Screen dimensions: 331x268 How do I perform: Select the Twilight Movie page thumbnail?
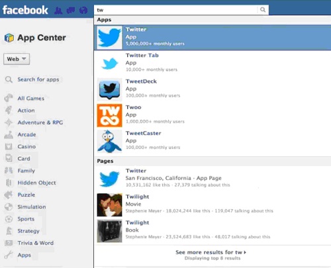coord(109,205)
